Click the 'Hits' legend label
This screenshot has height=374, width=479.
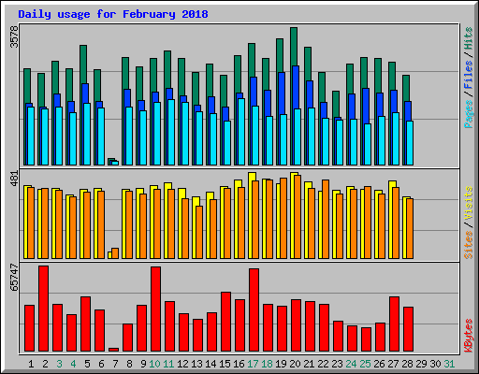(x=469, y=38)
